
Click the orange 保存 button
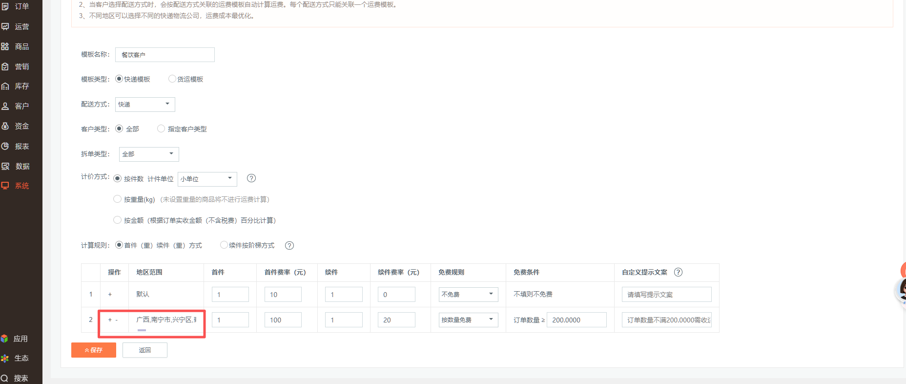(x=94, y=350)
